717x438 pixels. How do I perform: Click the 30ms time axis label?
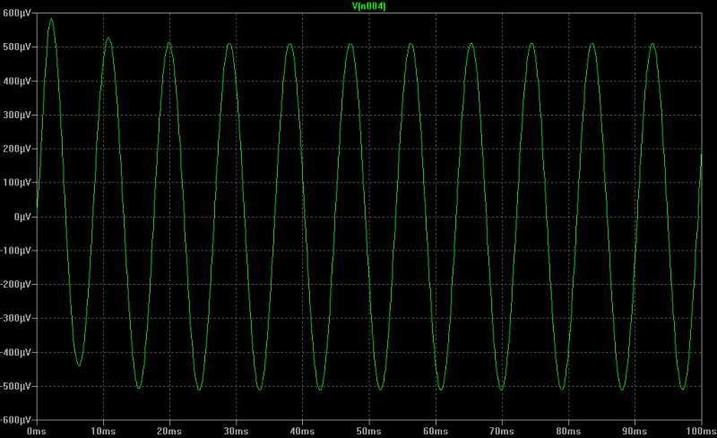click(x=236, y=431)
